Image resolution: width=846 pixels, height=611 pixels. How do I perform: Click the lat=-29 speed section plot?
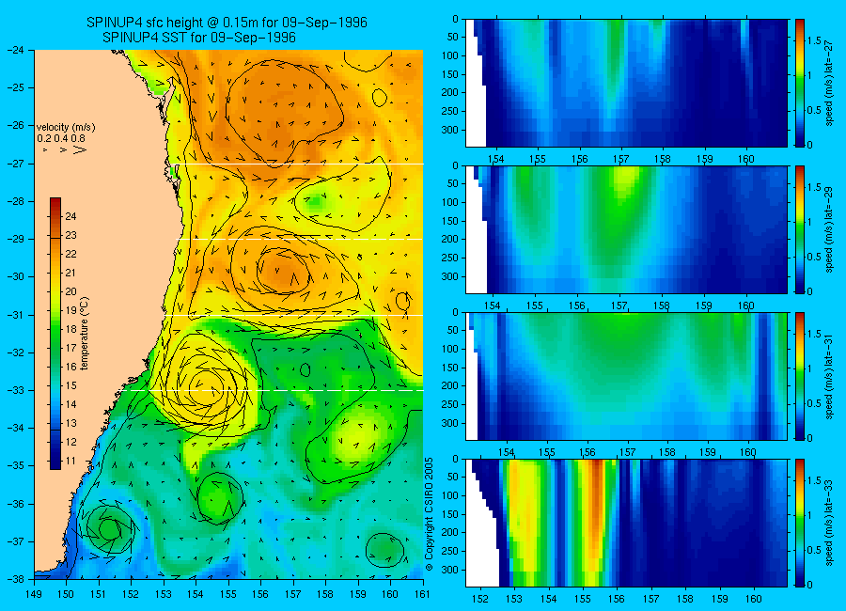click(626, 229)
